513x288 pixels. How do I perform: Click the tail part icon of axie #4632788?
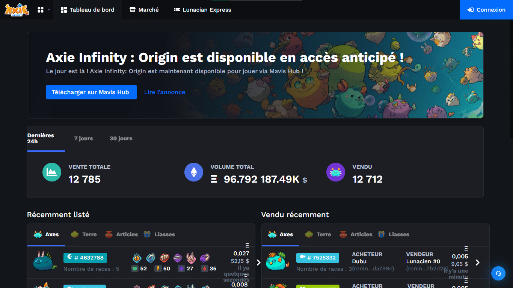205,258
